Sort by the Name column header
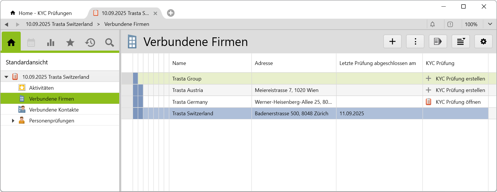 coord(179,63)
